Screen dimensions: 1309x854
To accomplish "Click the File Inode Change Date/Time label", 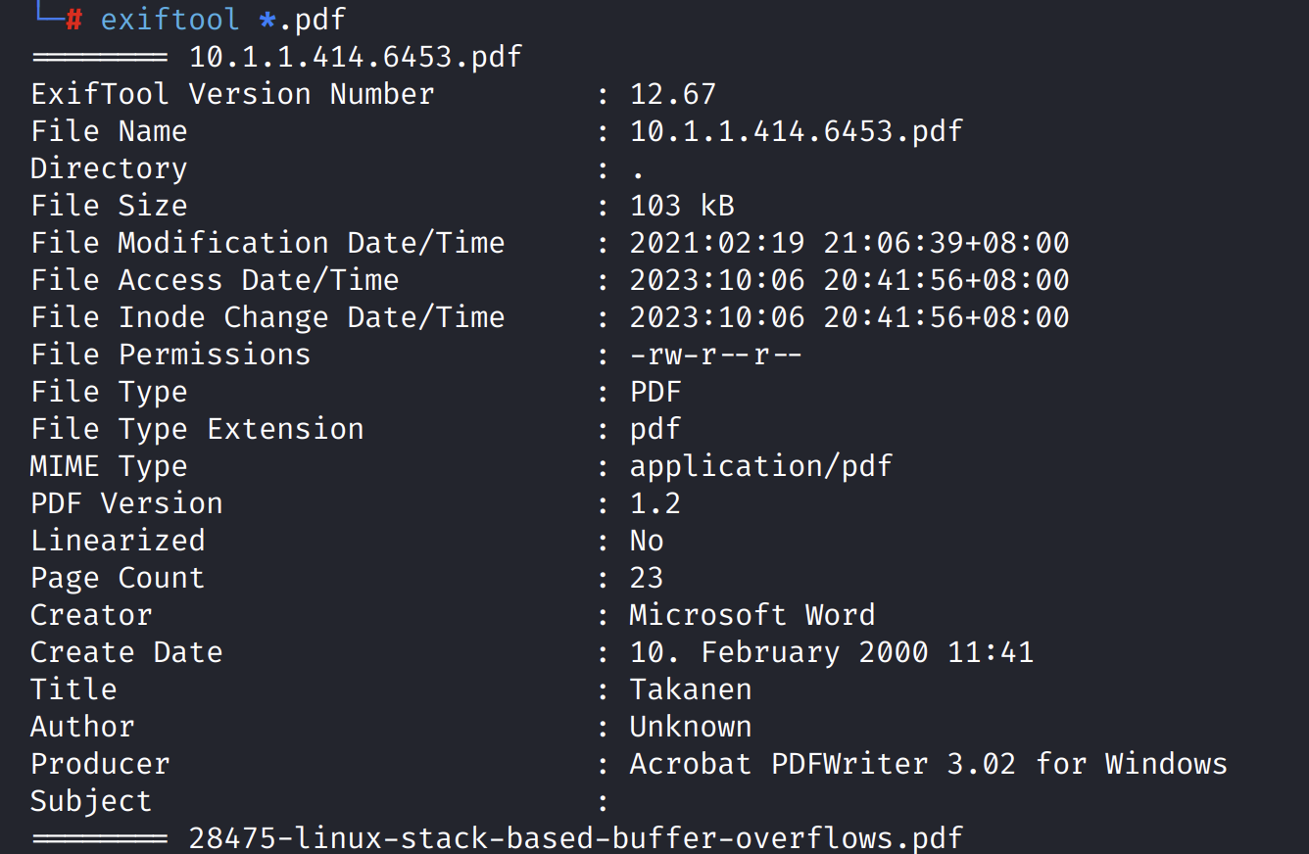I will click(267, 317).
